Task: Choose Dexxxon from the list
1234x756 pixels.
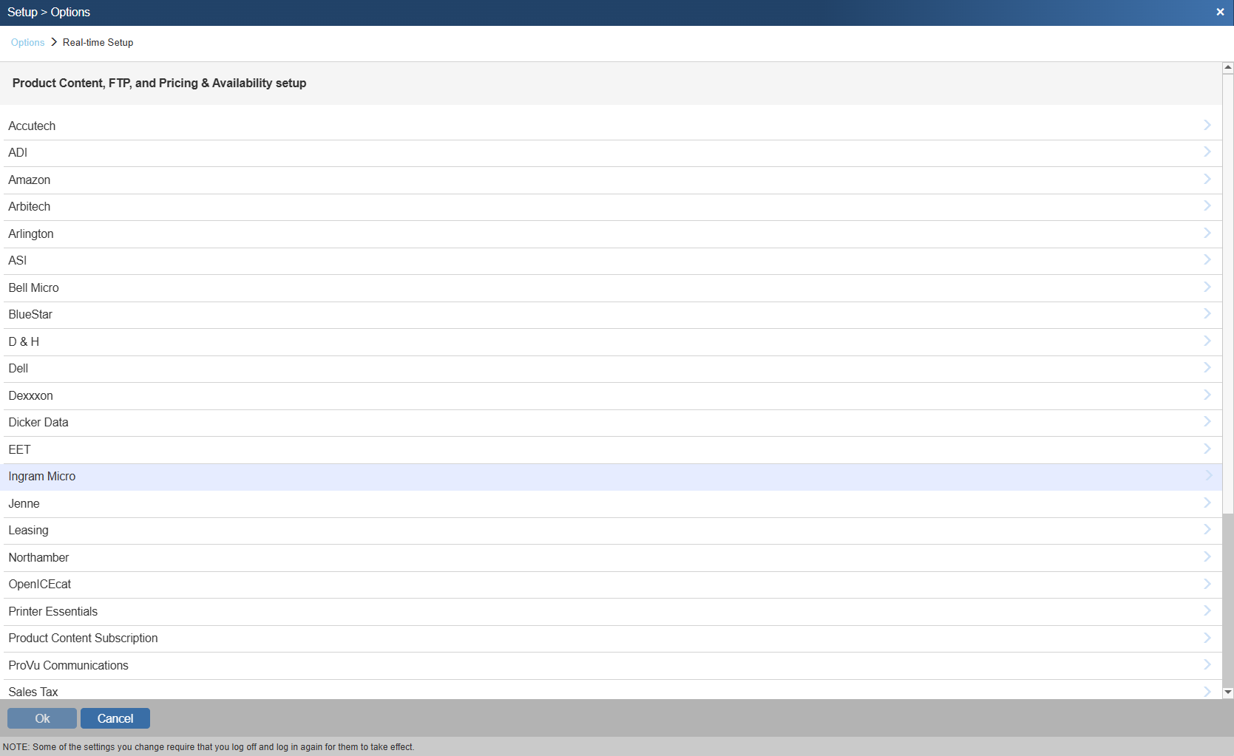Action: pyautogui.click(x=30, y=395)
